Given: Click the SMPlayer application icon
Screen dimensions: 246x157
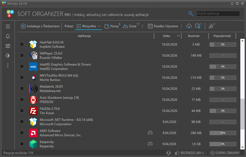Looking at the screenshot, I should (33, 56).
